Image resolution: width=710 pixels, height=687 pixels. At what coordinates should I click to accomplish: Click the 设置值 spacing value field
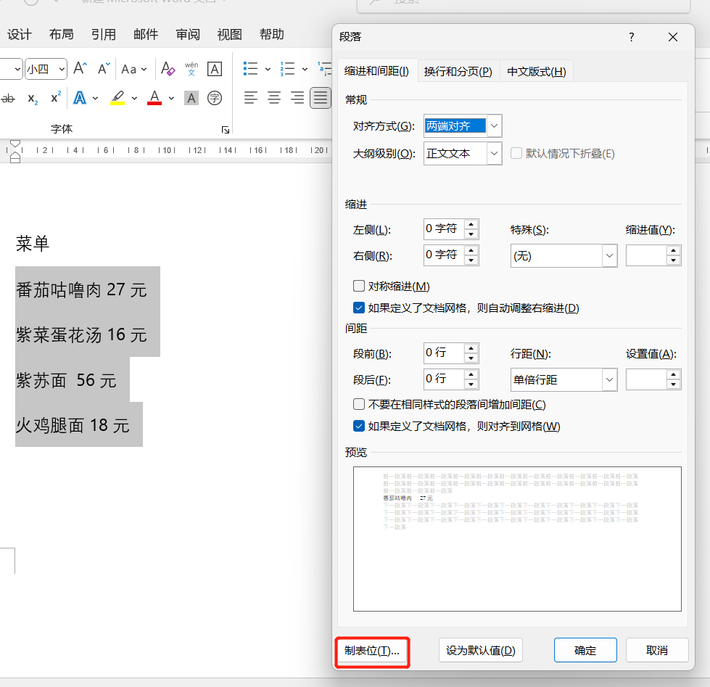[x=646, y=379]
